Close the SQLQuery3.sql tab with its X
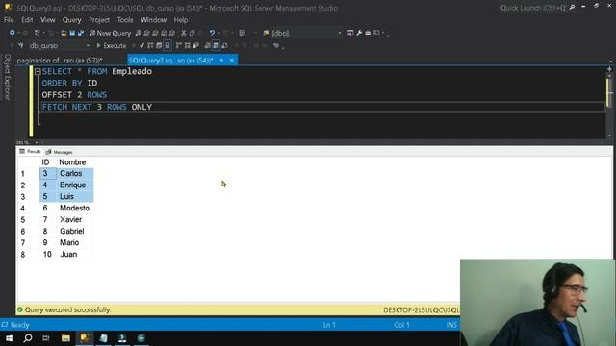 232,60
